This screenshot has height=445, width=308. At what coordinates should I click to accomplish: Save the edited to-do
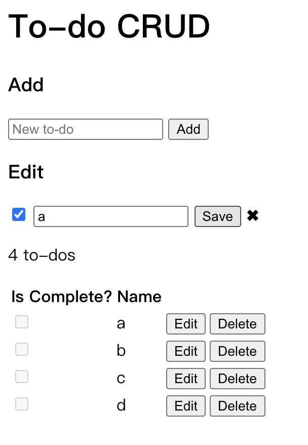point(218,216)
